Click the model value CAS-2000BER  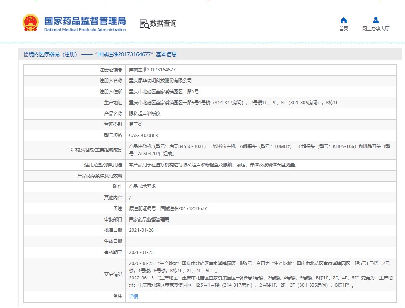143,135
